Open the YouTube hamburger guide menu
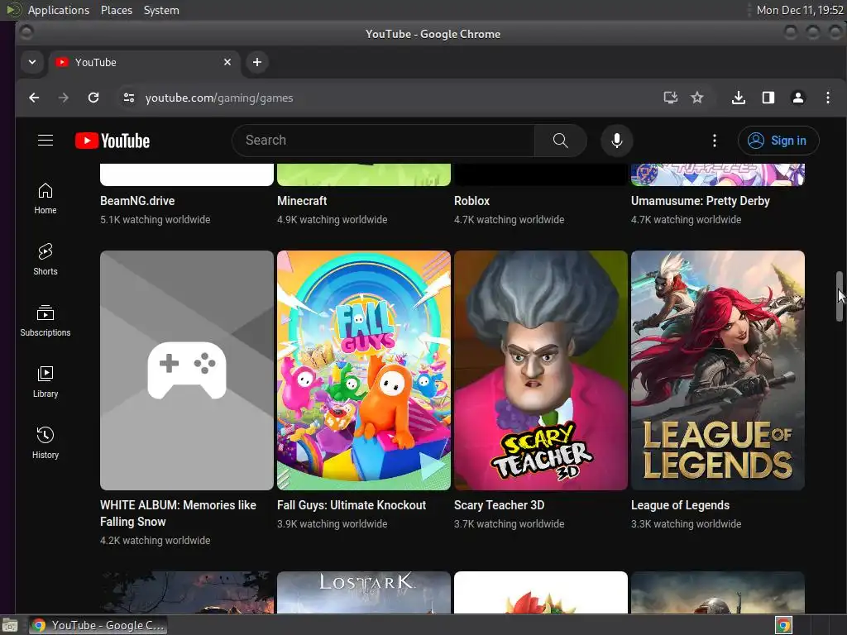847x635 pixels. click(45, 141)
